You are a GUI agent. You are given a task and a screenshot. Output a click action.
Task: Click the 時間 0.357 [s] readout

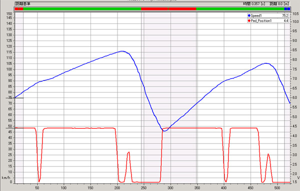pos(254,4)
